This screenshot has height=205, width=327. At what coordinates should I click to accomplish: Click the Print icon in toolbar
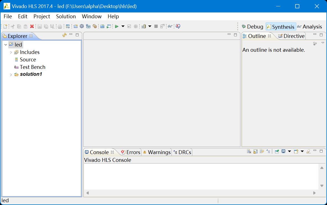[x=60, y=26]
